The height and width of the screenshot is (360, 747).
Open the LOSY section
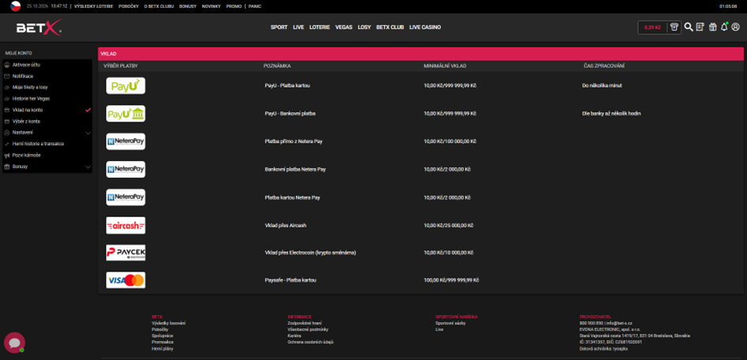364,27
